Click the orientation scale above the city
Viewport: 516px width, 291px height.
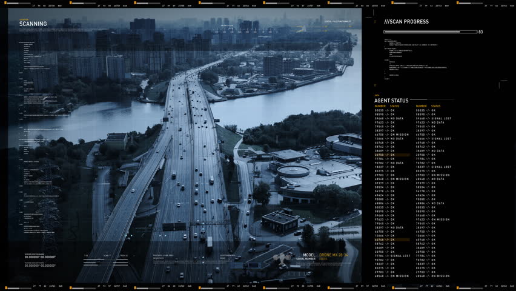pos(245,30)
